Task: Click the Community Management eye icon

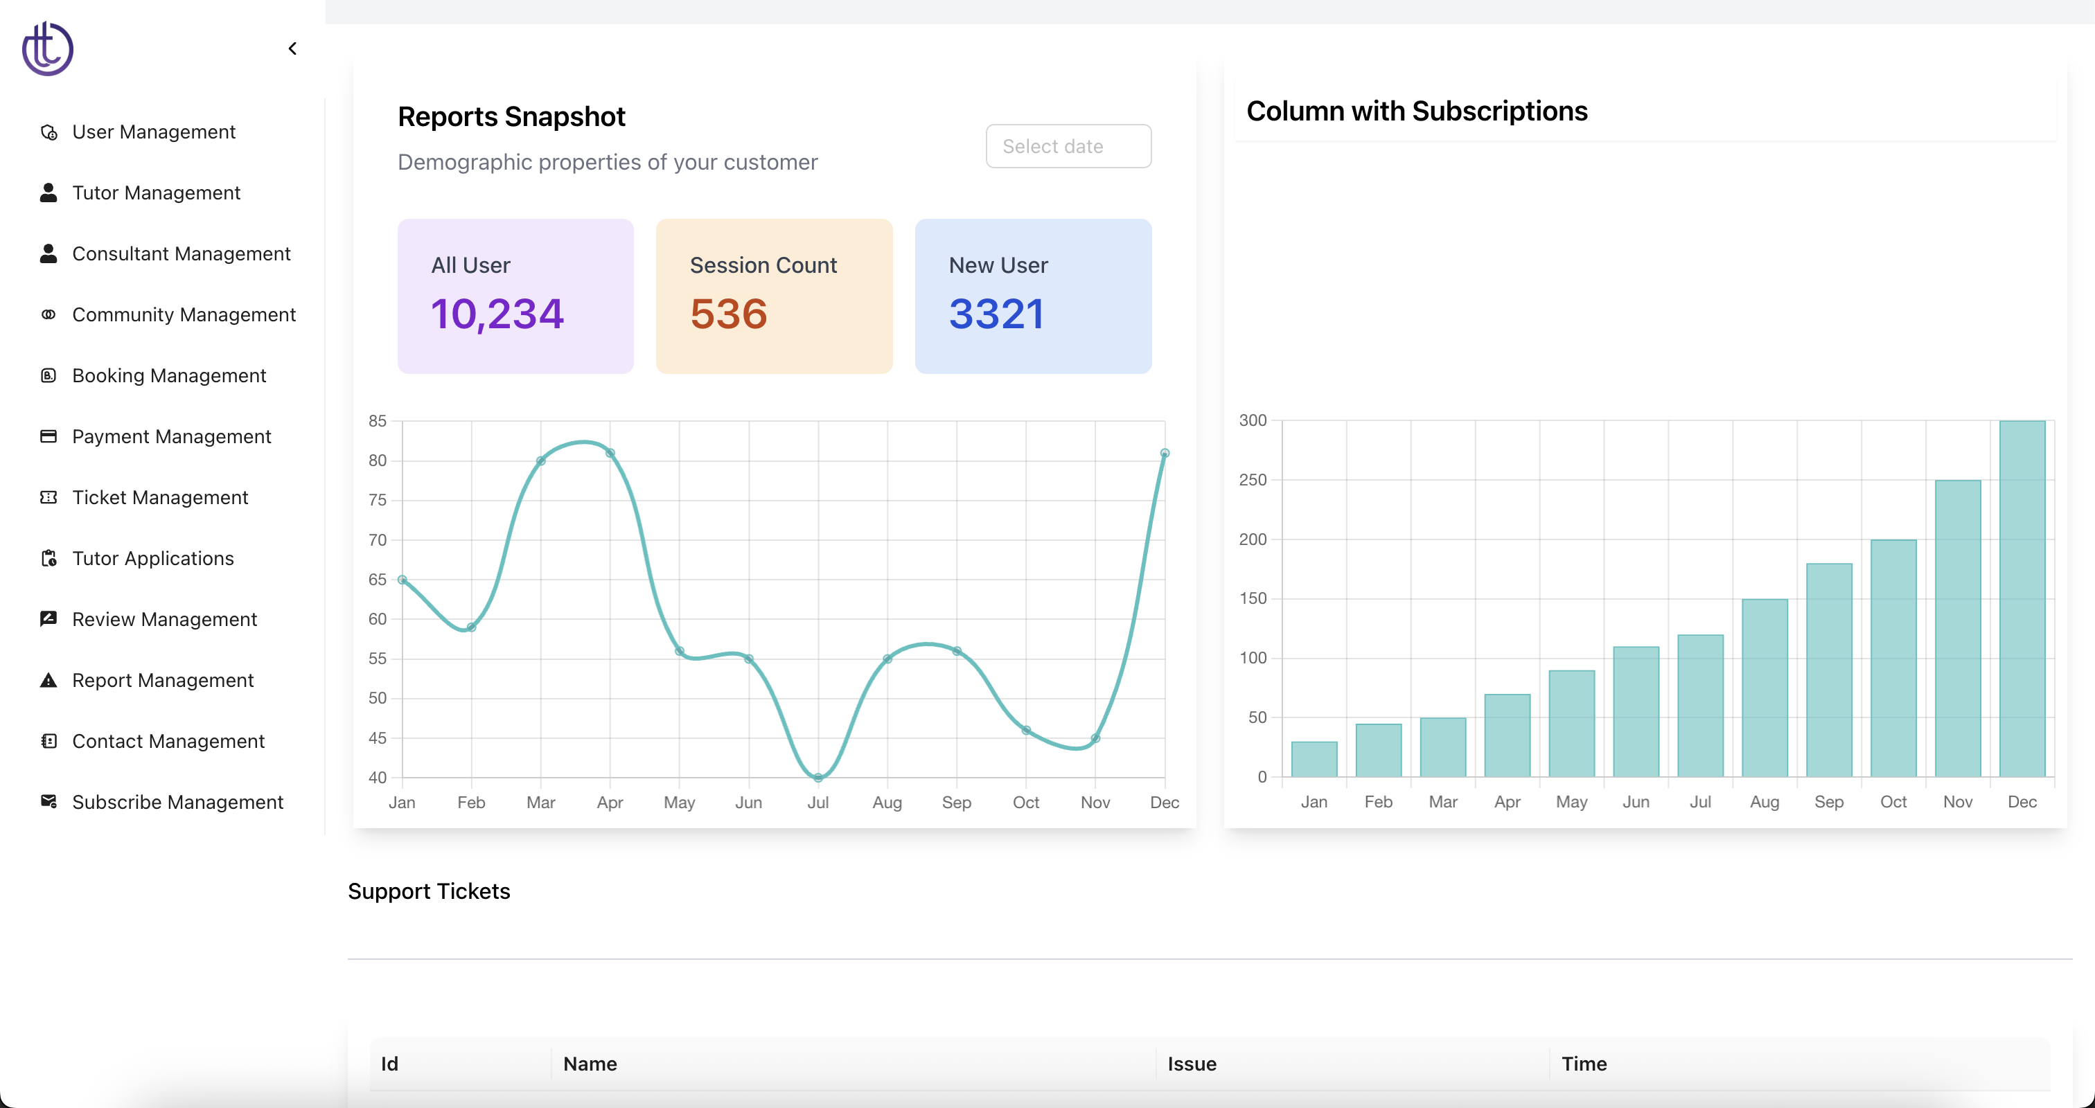Action: click(x=48, y=314)
